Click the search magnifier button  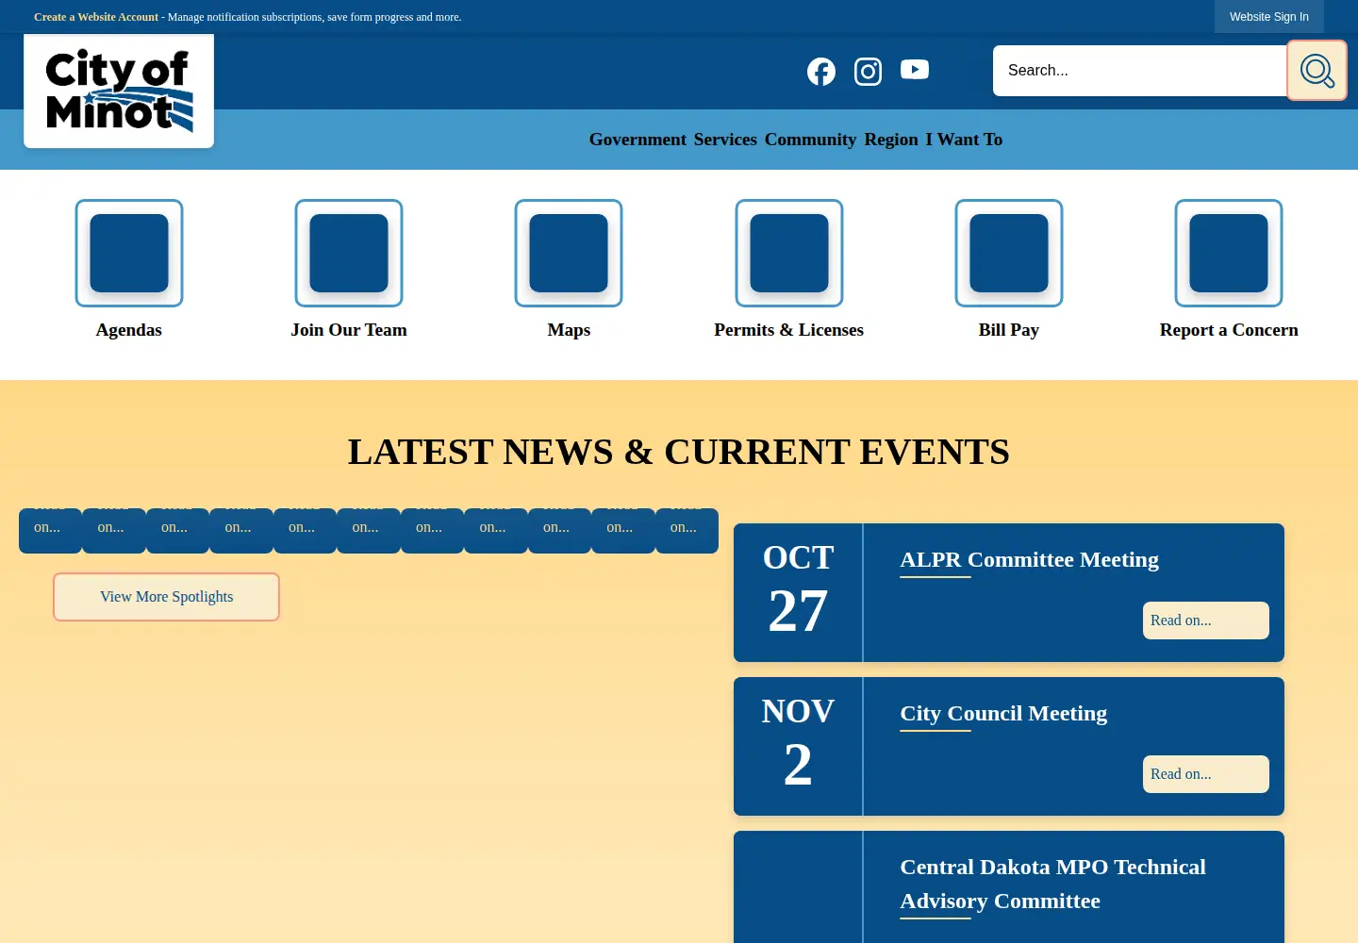coord(1317,70)
